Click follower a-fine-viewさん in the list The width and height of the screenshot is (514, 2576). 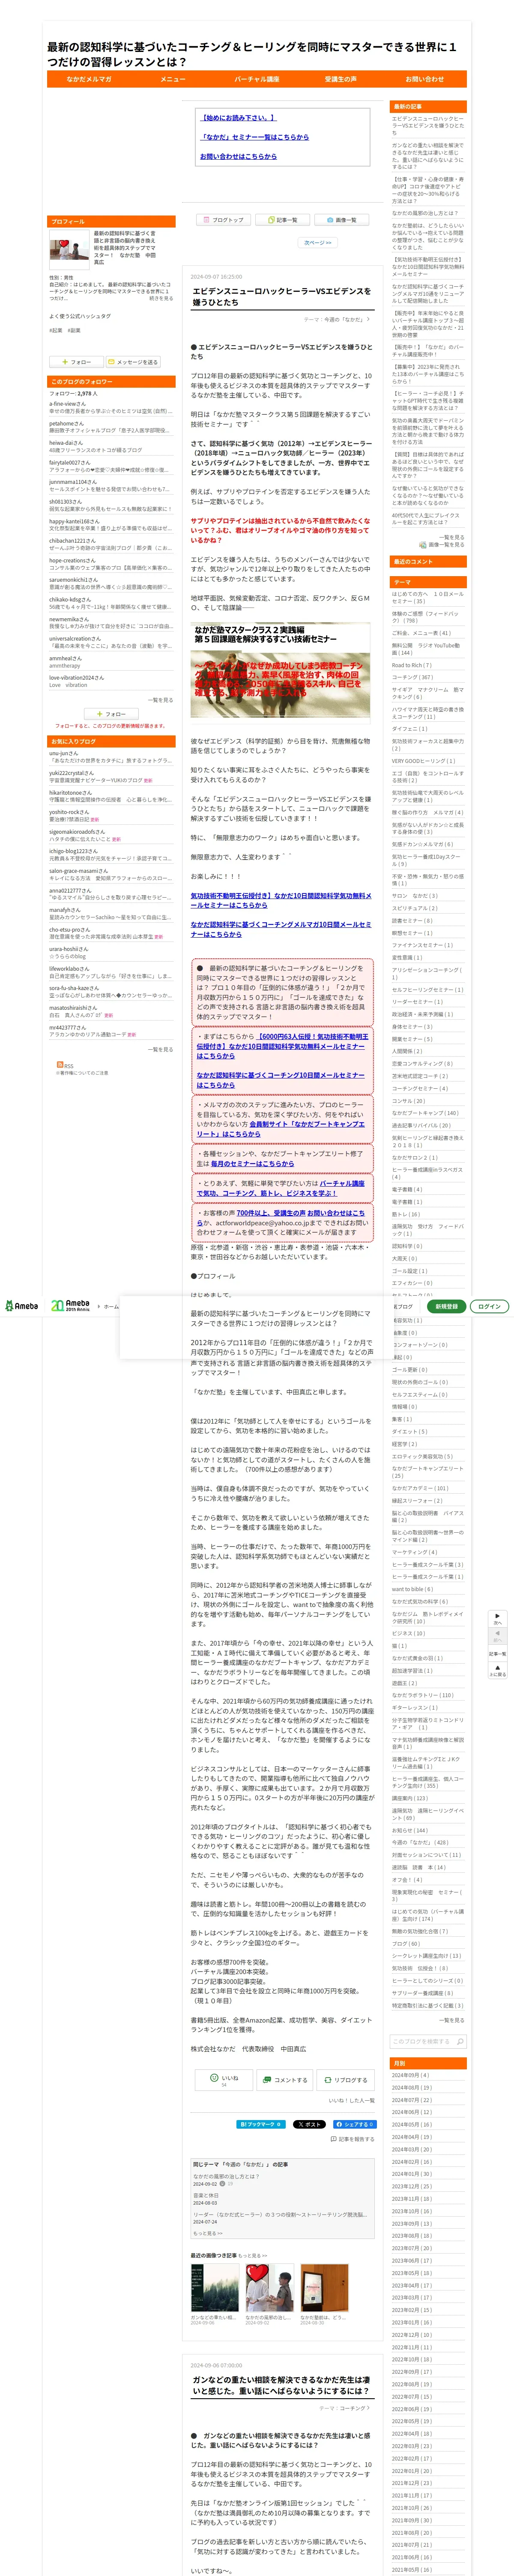point(68,404)
